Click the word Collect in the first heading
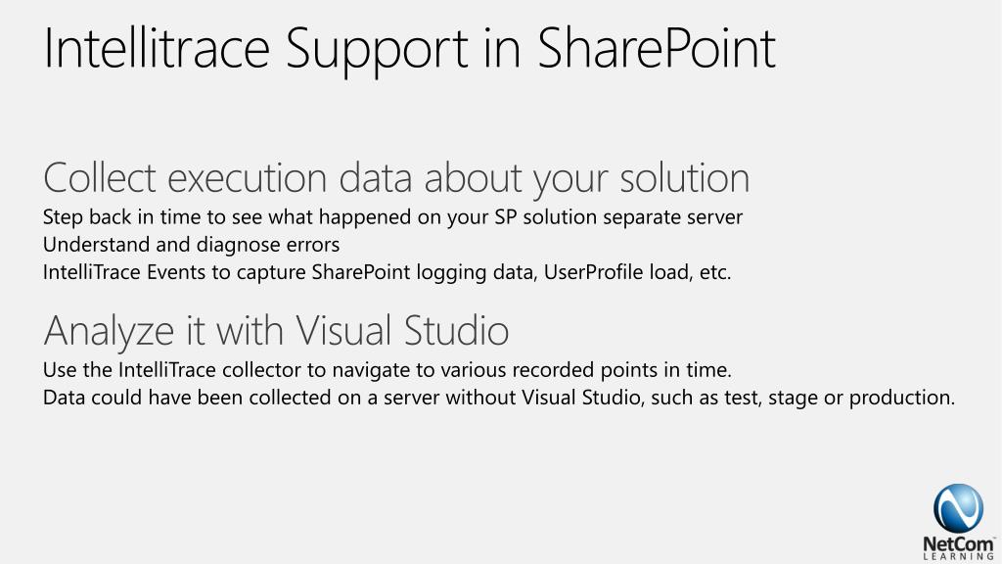The width and height of the screenshot is (1002, 564). tap(99, 178)
